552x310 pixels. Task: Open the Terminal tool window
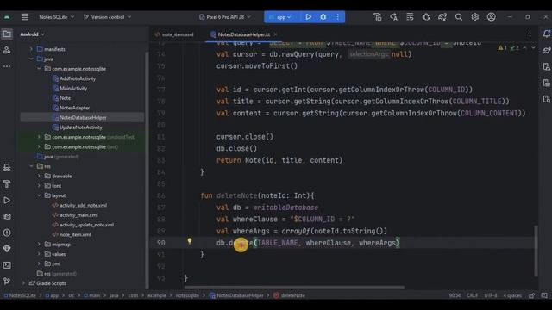(7, 265)
